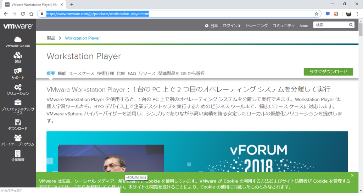Viewport: 363px width, 193px height.
Task: Open the Office extension icon
Action: [336, 14]
